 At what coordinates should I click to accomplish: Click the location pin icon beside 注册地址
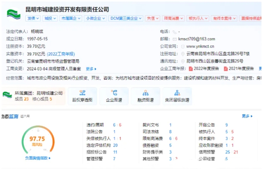[183, 54]
